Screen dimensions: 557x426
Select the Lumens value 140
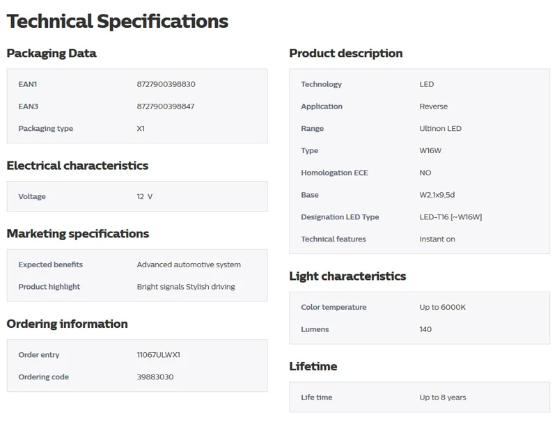click(x=425, y=329)
